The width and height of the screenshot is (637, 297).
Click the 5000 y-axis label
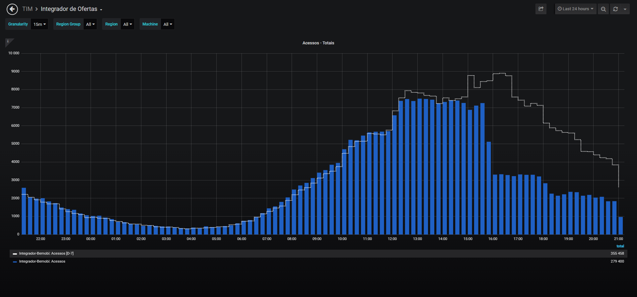(x=15, y=144)
